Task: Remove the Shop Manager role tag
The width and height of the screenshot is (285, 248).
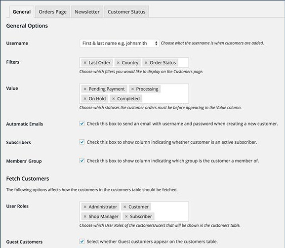Action: point(85,216)
